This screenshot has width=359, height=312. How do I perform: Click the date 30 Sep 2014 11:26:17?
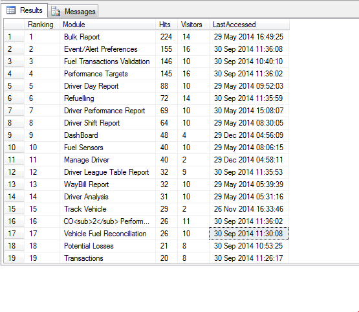[249, 258]
